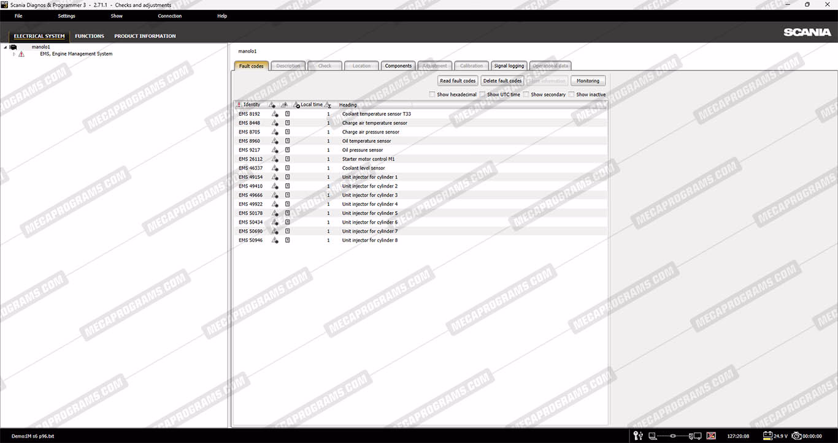Screen dimensions: 838x443
Task: Click the fault status icon for EMS 26112
Action: click(x=275, y=159)
